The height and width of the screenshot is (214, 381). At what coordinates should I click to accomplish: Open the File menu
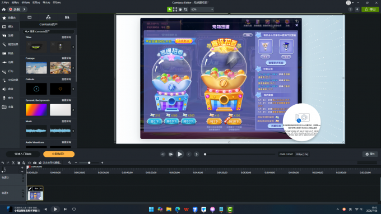click(5, 3)
